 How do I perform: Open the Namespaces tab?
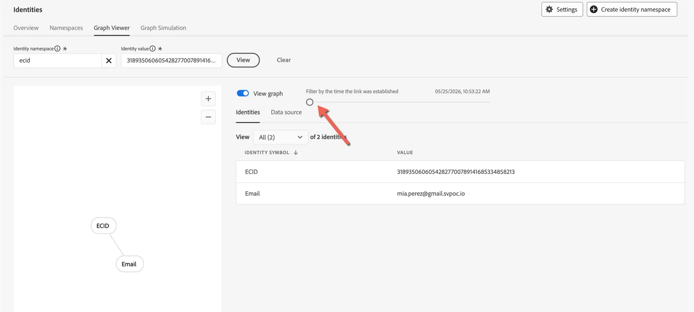coord(66,28)
